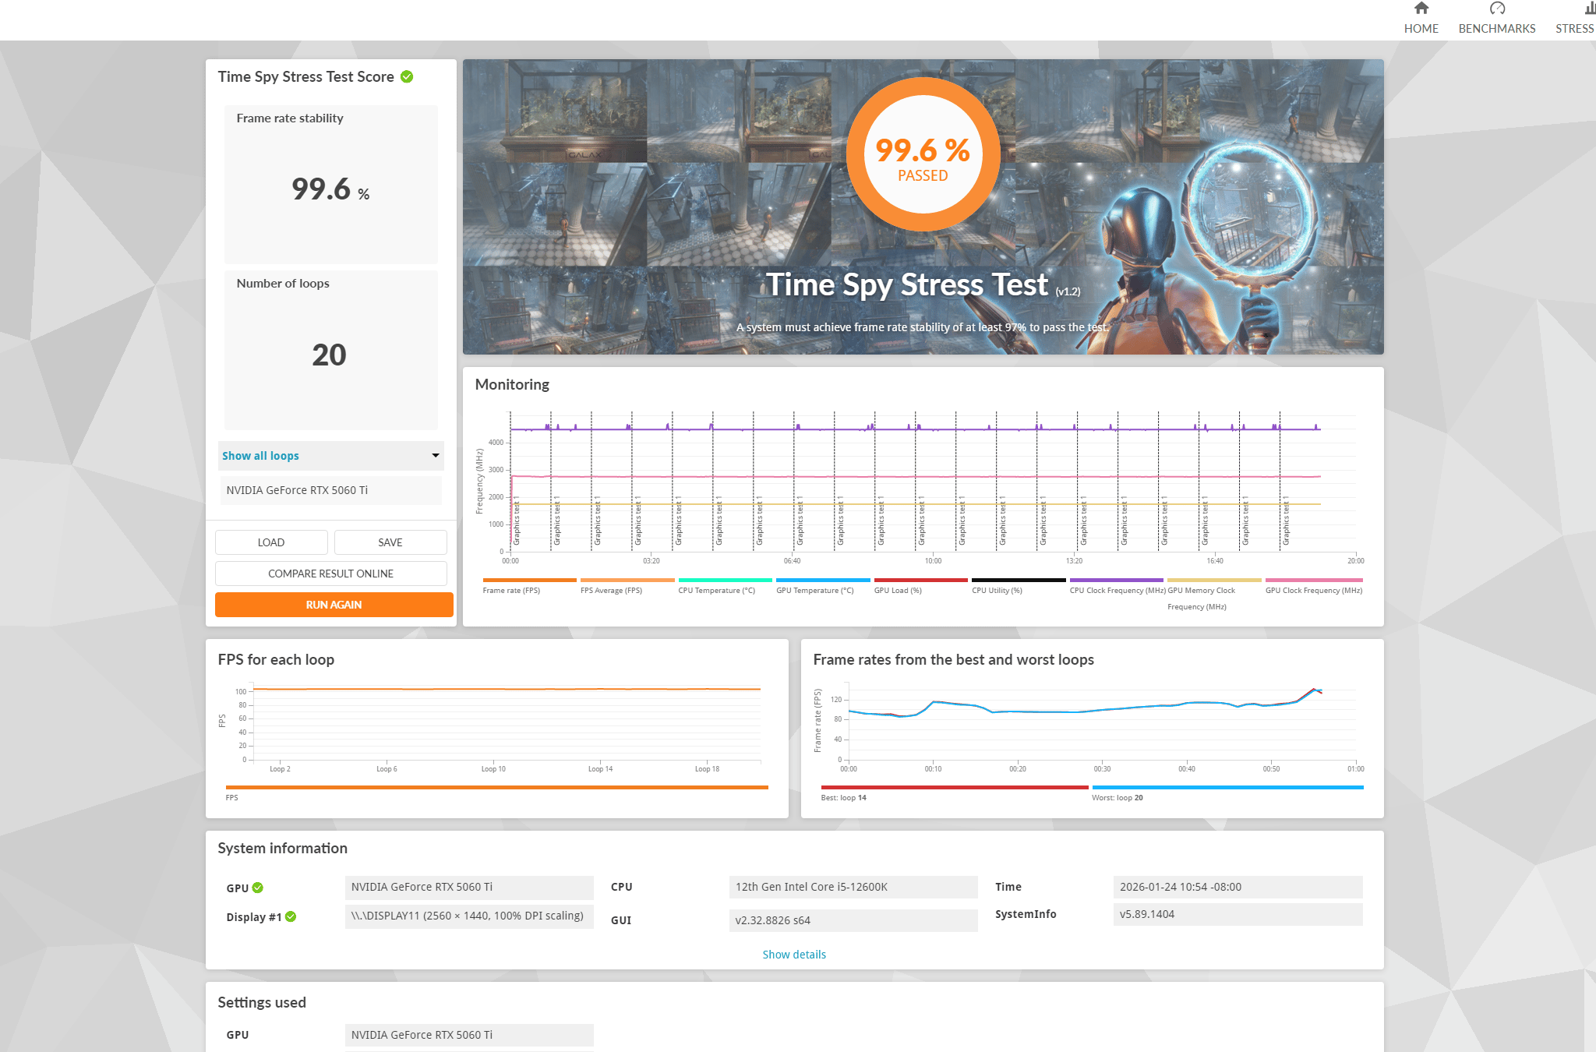
Task: Switch to the BENCHMARKS tab
Action: 1496,29
